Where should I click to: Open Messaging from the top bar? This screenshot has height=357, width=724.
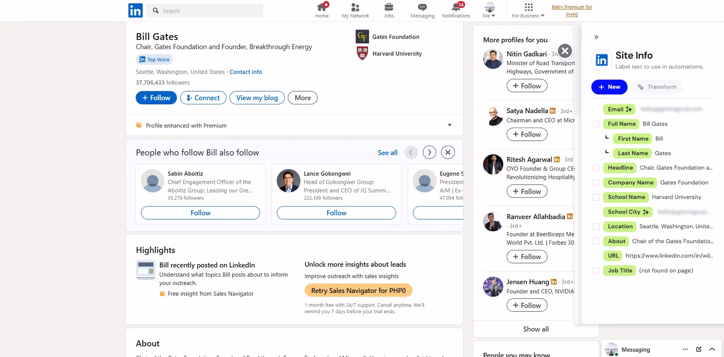click(x=422, y=11)
